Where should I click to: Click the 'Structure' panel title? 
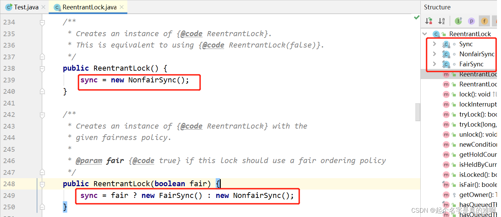coord(437,7)
